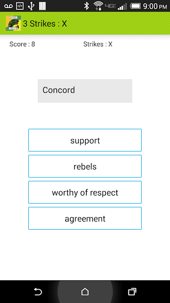Tap the Strikes : X counter
The width and height of the screenshot is (170, 303).
[x=98, y=44]
